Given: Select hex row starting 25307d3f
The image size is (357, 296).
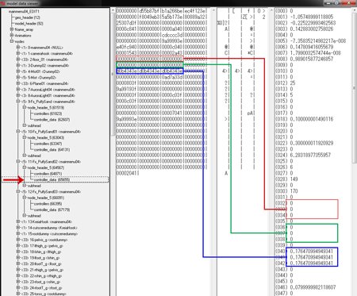Looking at the screenshot, I should pos(161,23).
